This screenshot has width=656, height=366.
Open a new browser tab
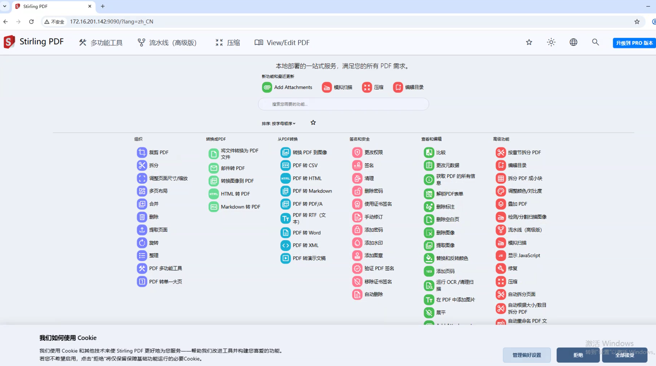click(x=103, y=6)
